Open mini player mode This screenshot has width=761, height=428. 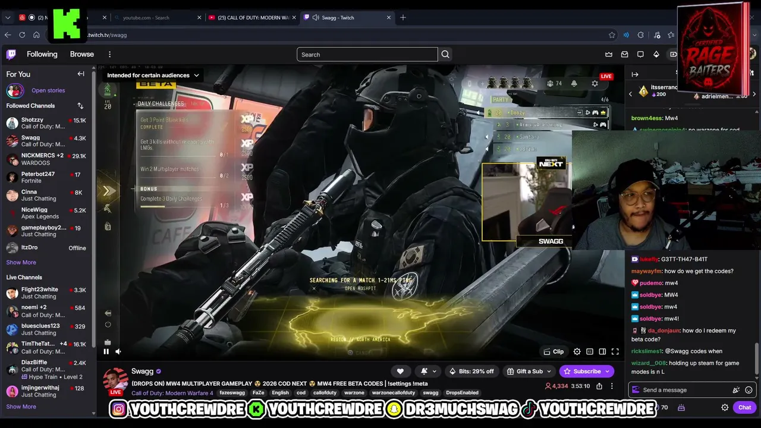[x=590, y=351]
